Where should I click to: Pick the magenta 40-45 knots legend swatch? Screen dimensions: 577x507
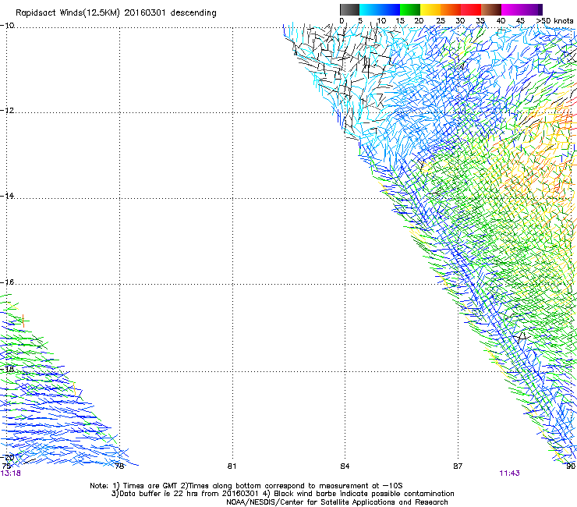[512, 9]
